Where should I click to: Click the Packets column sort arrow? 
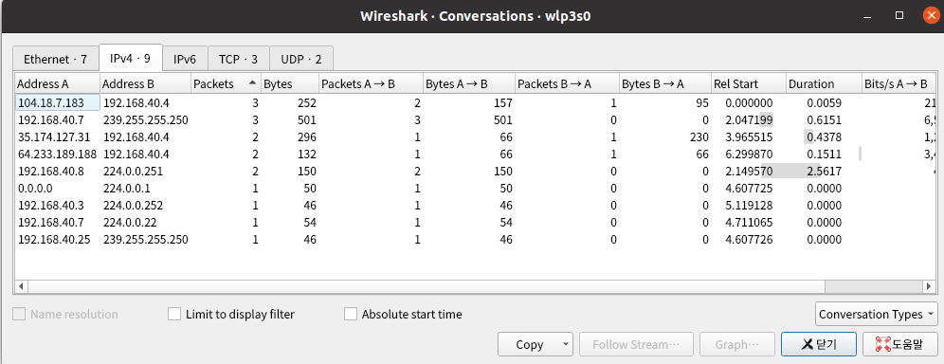[x=252, y=82]
